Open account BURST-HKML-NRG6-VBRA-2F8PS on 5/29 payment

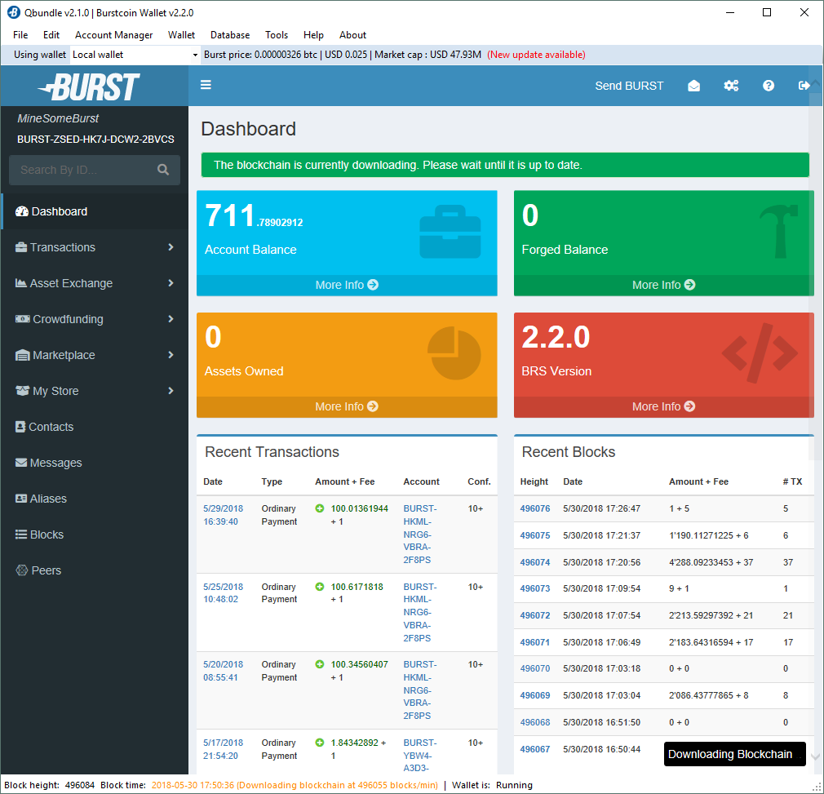coord(420,534)
